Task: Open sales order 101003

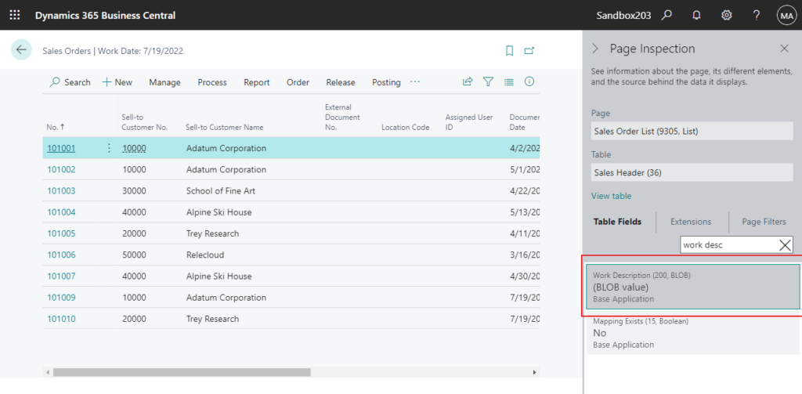Action: (61, 191)
